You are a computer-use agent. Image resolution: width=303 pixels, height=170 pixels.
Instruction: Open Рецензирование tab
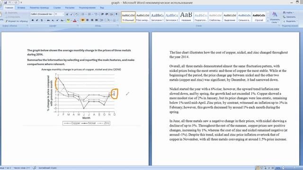87,8
